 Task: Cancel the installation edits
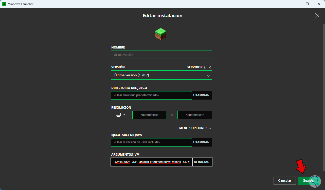tap(285, 181)
